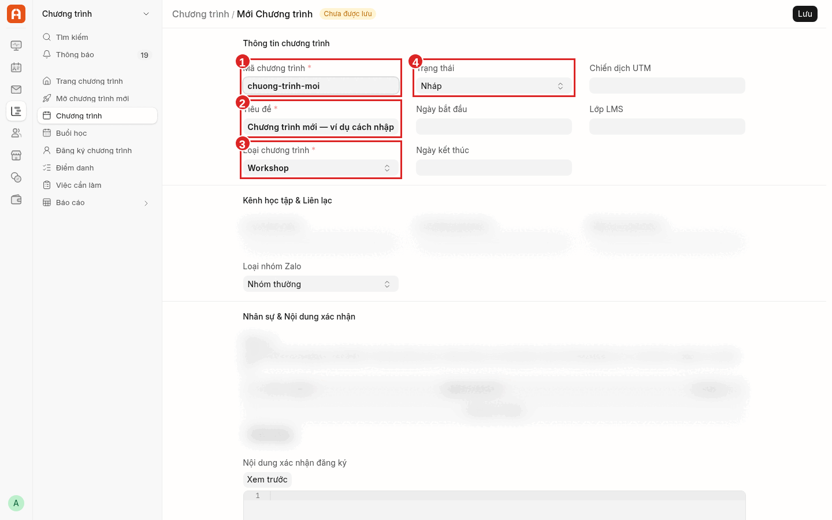
Task: Open Việc cần làm in the sidebar
Action: [97, 185]
